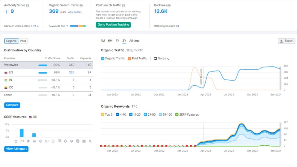Click the local pack pin SERP icon

(x=65, y=141)
